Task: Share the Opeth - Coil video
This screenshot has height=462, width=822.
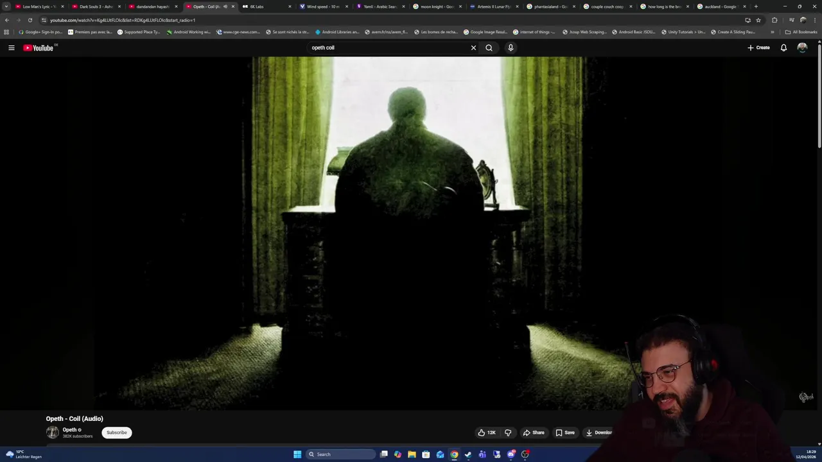Action: point(534,432)
